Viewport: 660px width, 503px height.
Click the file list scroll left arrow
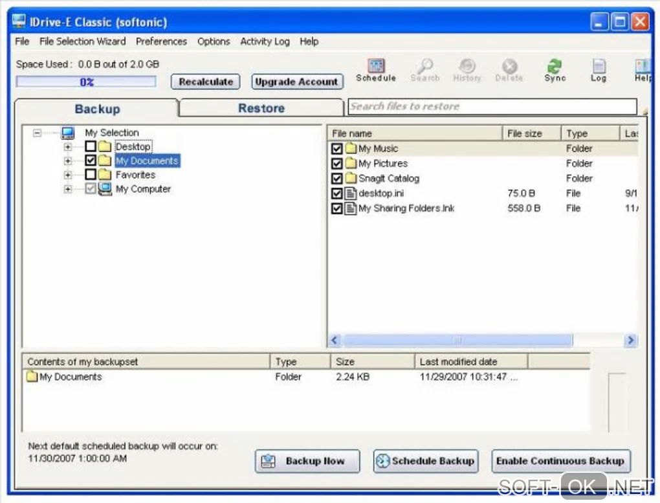(x=335, y=340)
